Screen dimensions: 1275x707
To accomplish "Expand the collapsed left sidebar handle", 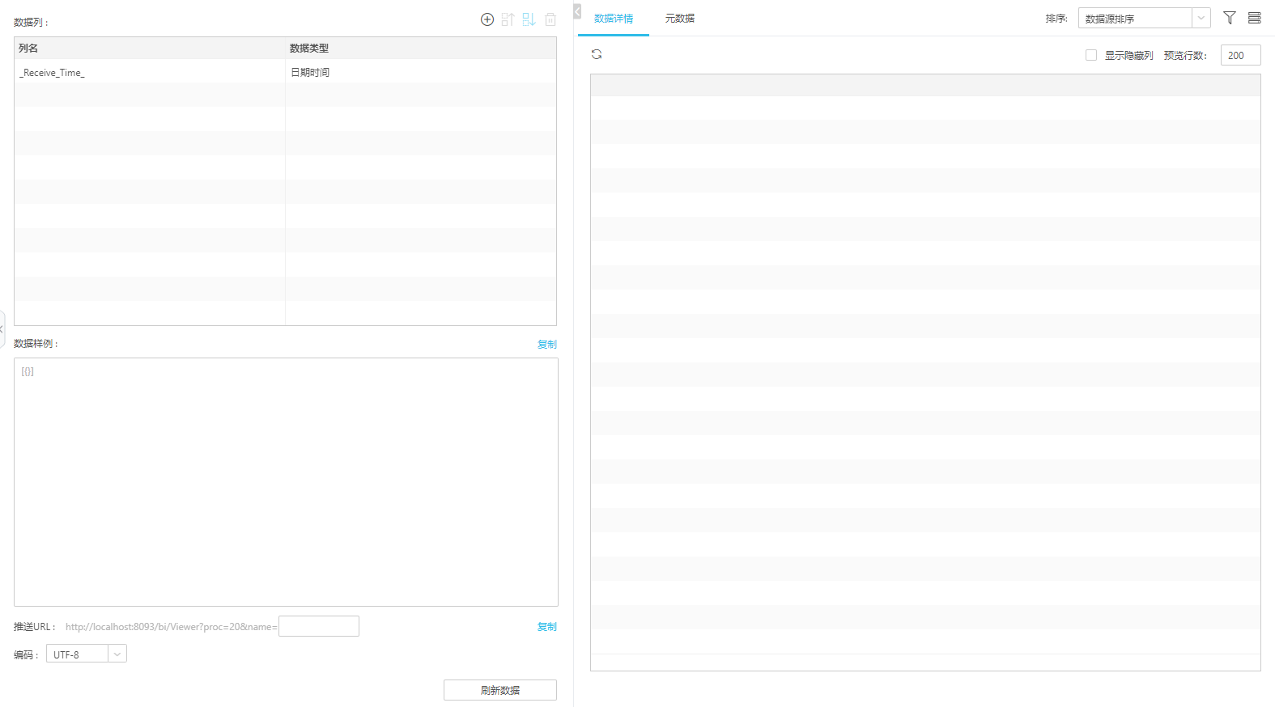I will coord(2,329).
